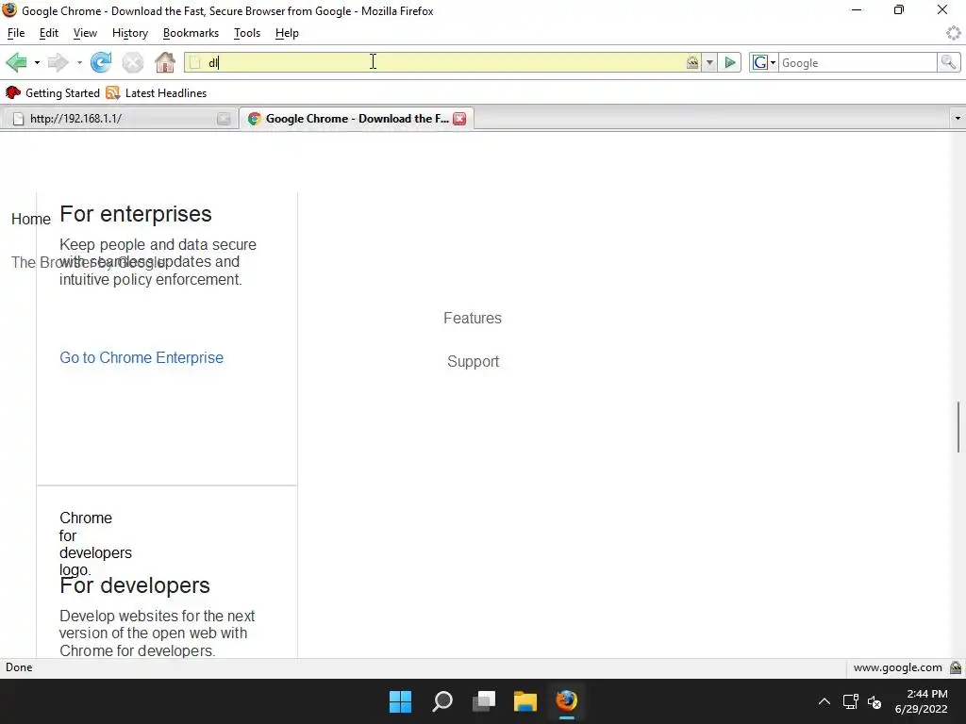
Task: Open the Forward history dropdown arrow
Action: [79, 63]
